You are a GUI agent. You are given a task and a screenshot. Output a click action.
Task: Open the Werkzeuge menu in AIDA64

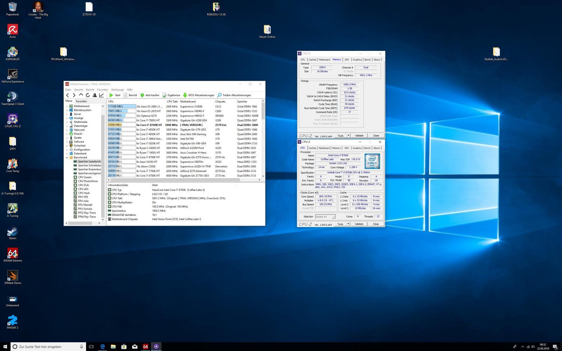(117, 90)
